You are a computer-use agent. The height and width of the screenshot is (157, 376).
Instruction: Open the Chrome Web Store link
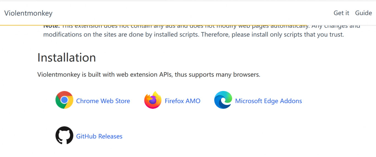103,101
